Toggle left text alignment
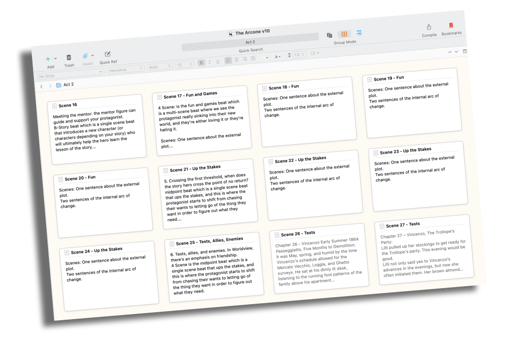Screen dimensions: 512x339 click(228, 60)
